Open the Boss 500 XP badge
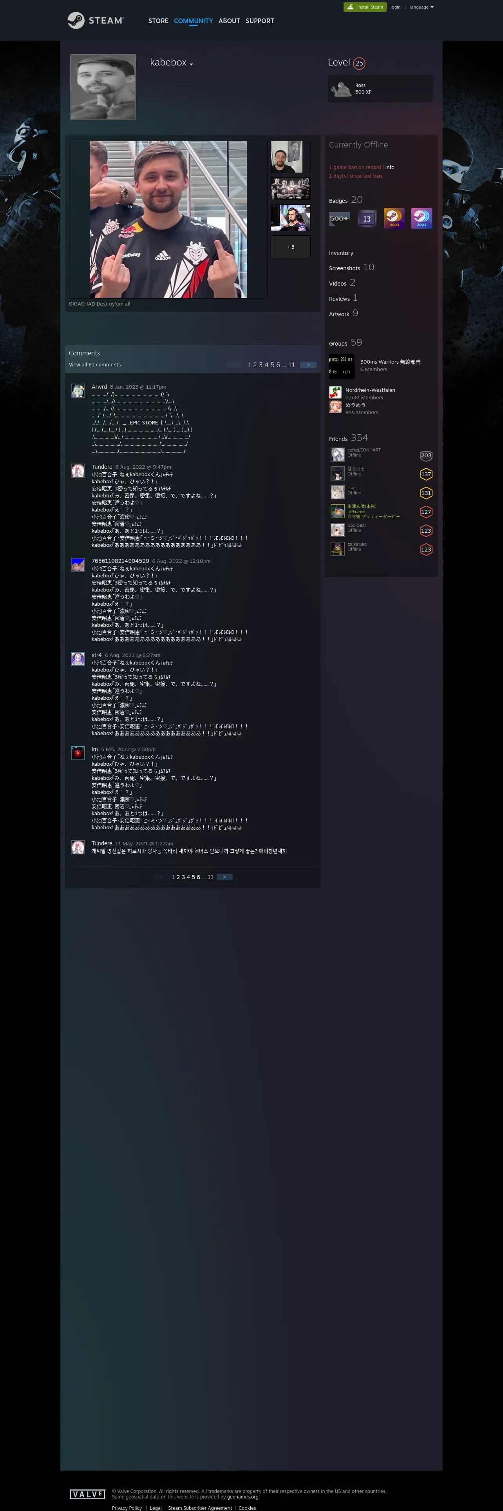 click(380, 89)
